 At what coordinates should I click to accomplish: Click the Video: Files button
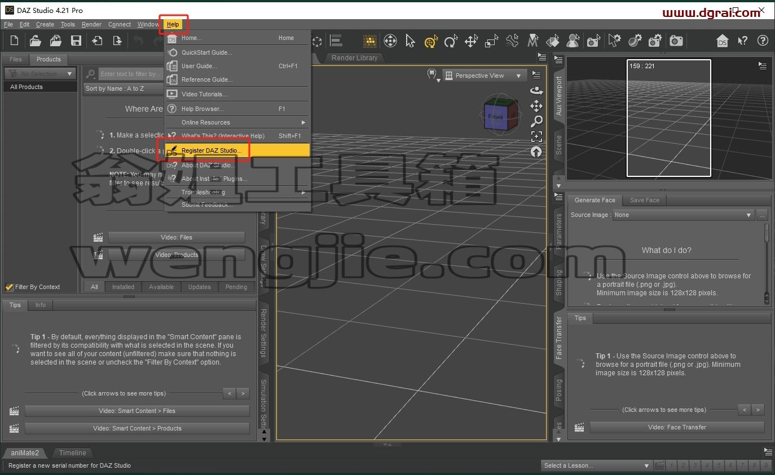tap(177, 237)
